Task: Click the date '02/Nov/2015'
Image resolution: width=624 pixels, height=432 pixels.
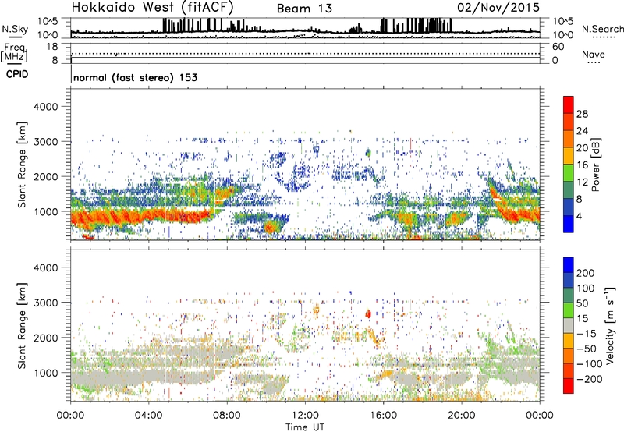Action: [498, 8]
